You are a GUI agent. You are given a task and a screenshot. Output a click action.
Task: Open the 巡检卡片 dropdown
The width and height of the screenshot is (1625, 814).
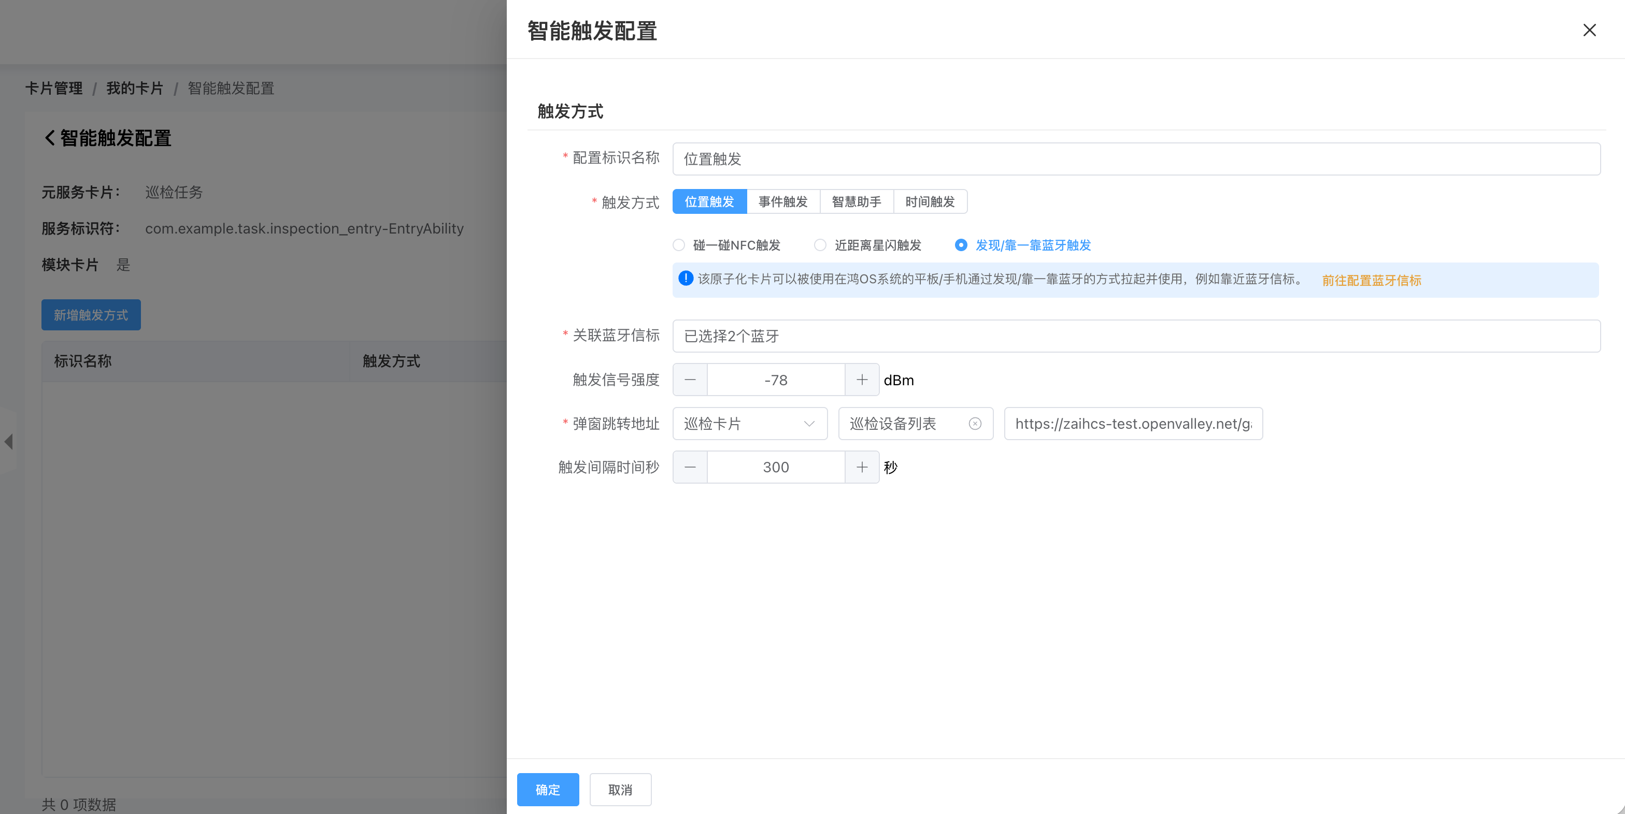(749, 424)
